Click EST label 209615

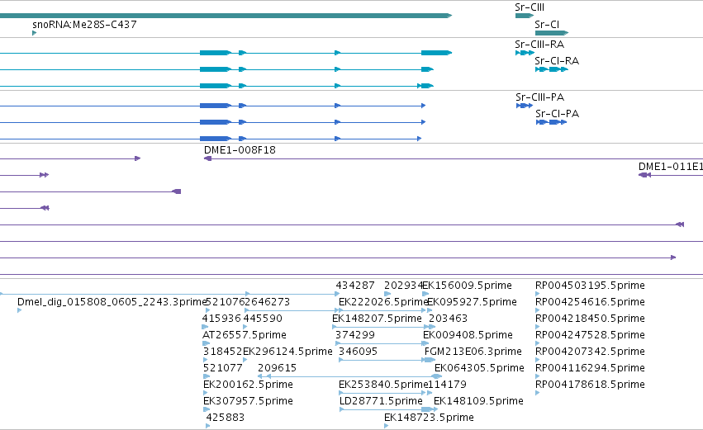(x=277, y=368)
